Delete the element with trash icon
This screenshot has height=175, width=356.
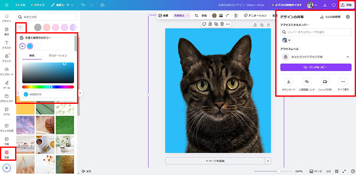pyautogui.click(x=222, y=24)
